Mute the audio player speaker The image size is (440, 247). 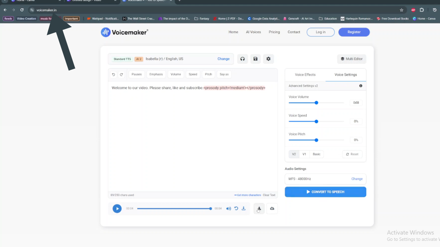[x=229, y=209]
